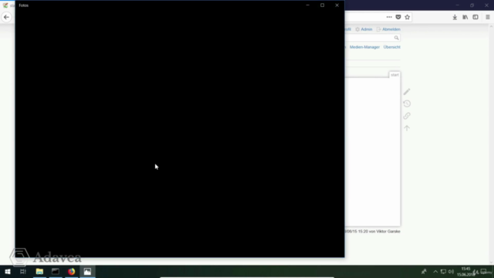Save page to Pocket icon
The width and height of the screenshot is (494, 278).
[x=398, y=17]
